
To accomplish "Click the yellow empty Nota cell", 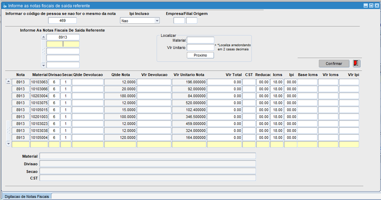I will (x=20, y=144).
